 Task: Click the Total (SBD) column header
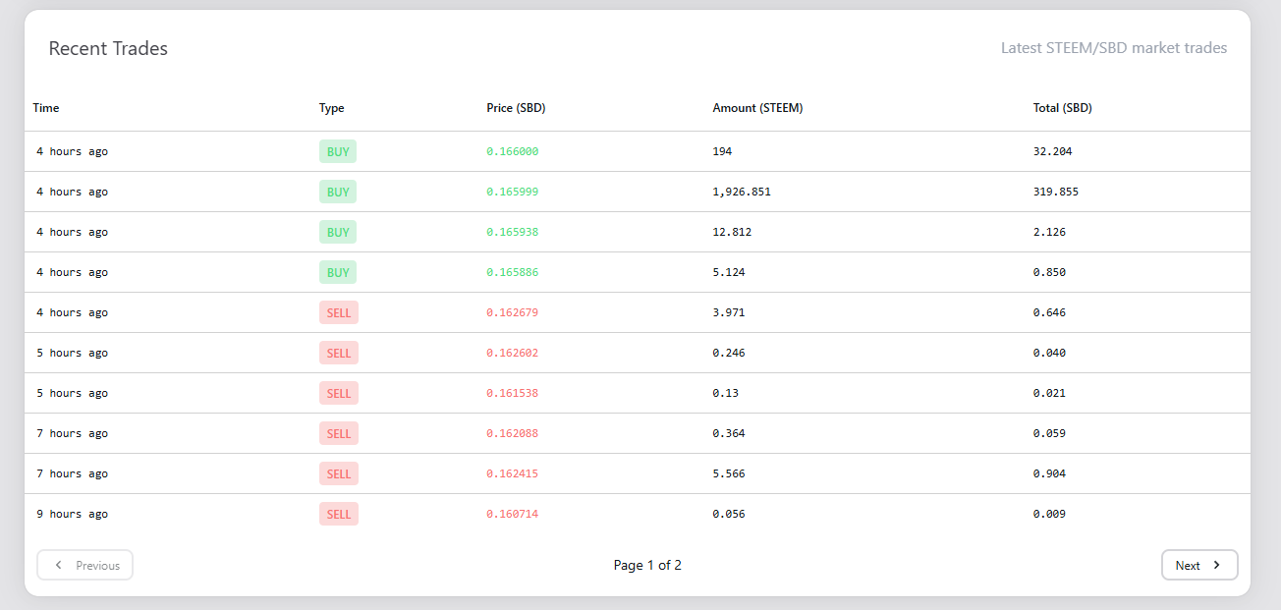(1062, 108)
